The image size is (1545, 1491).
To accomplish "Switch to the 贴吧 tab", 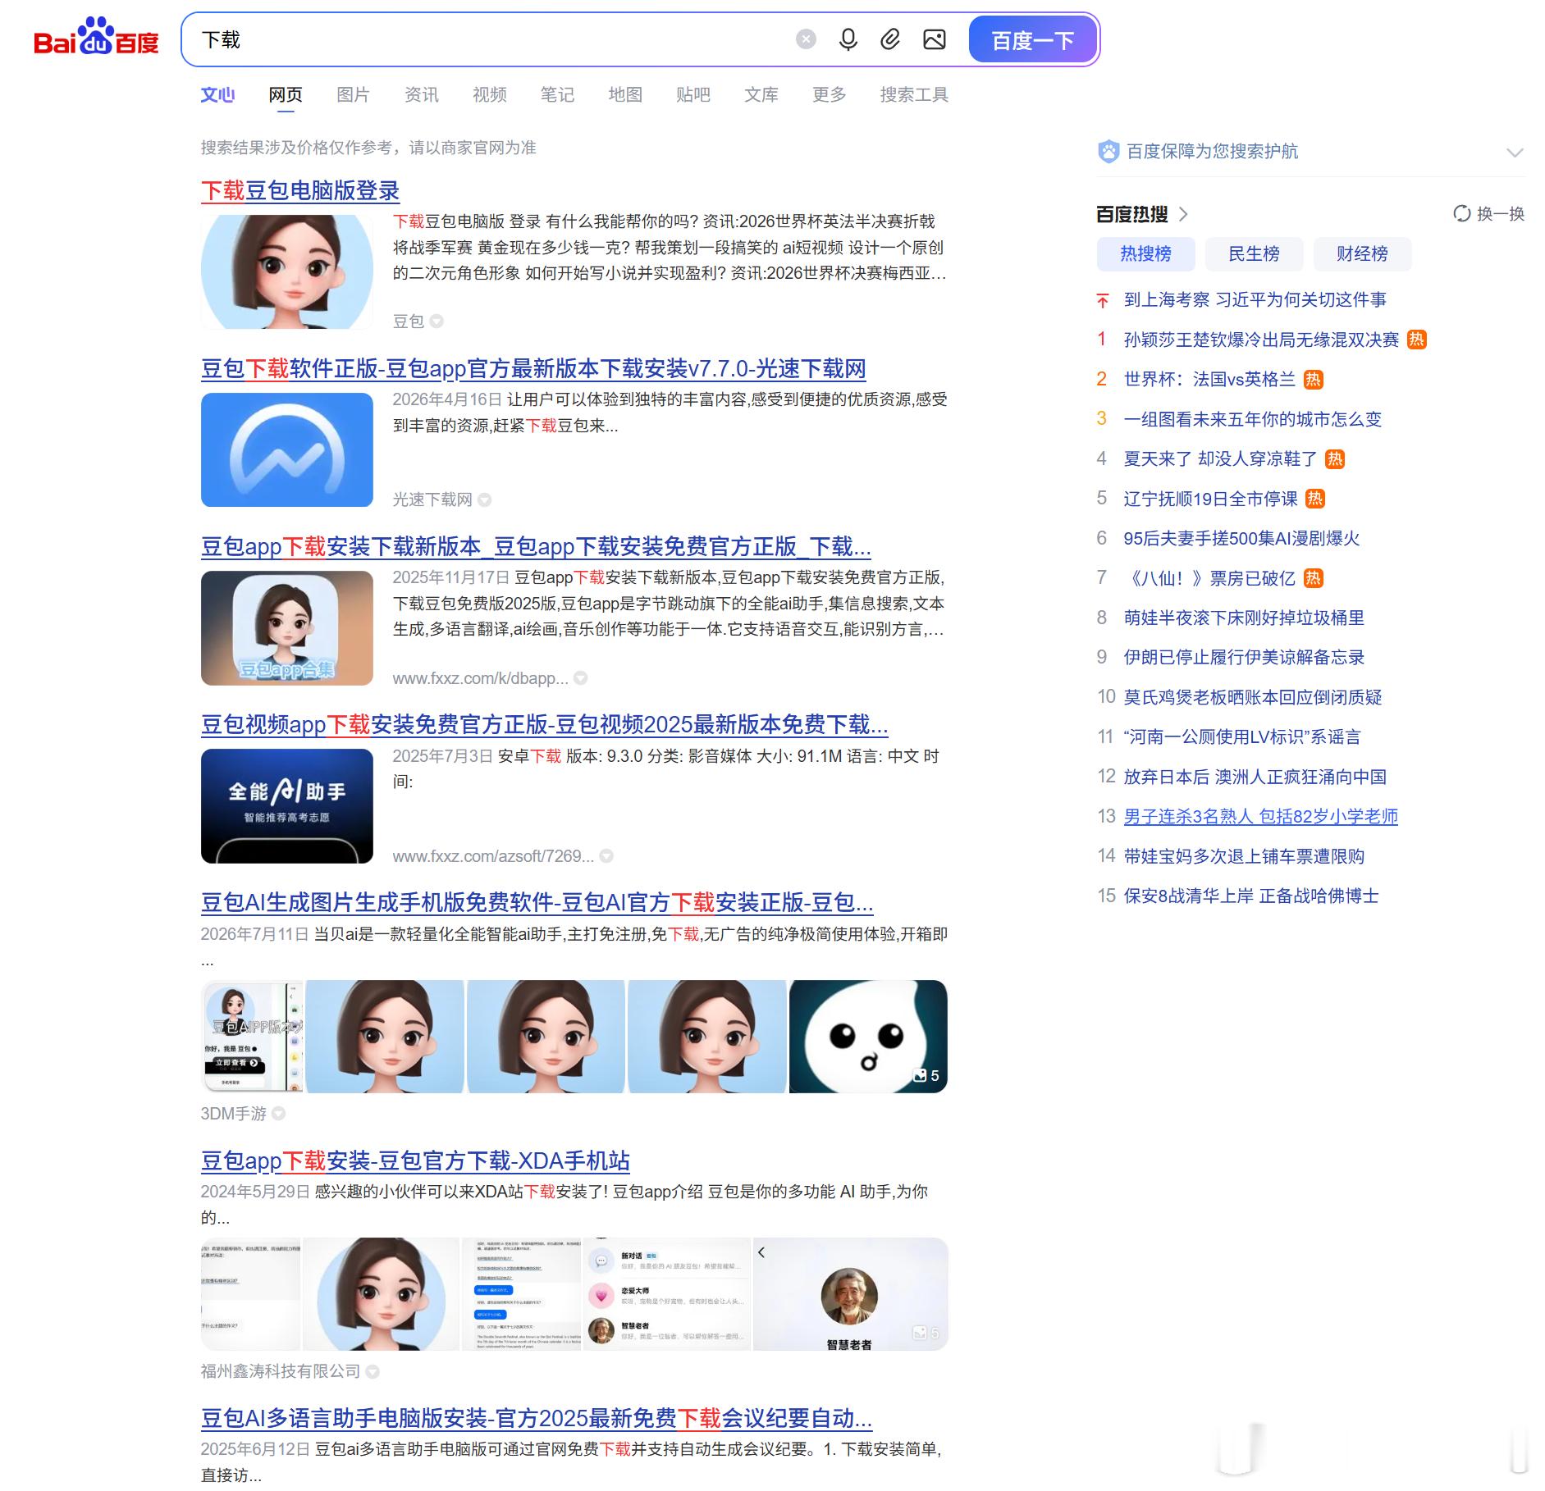I will pyautogui.click(x=693, y=95).
